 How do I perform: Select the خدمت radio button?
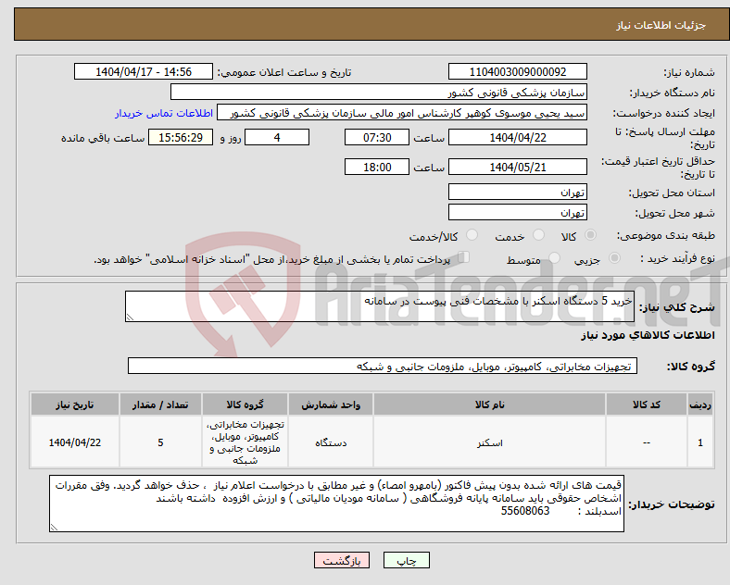[x=538, y=235]
